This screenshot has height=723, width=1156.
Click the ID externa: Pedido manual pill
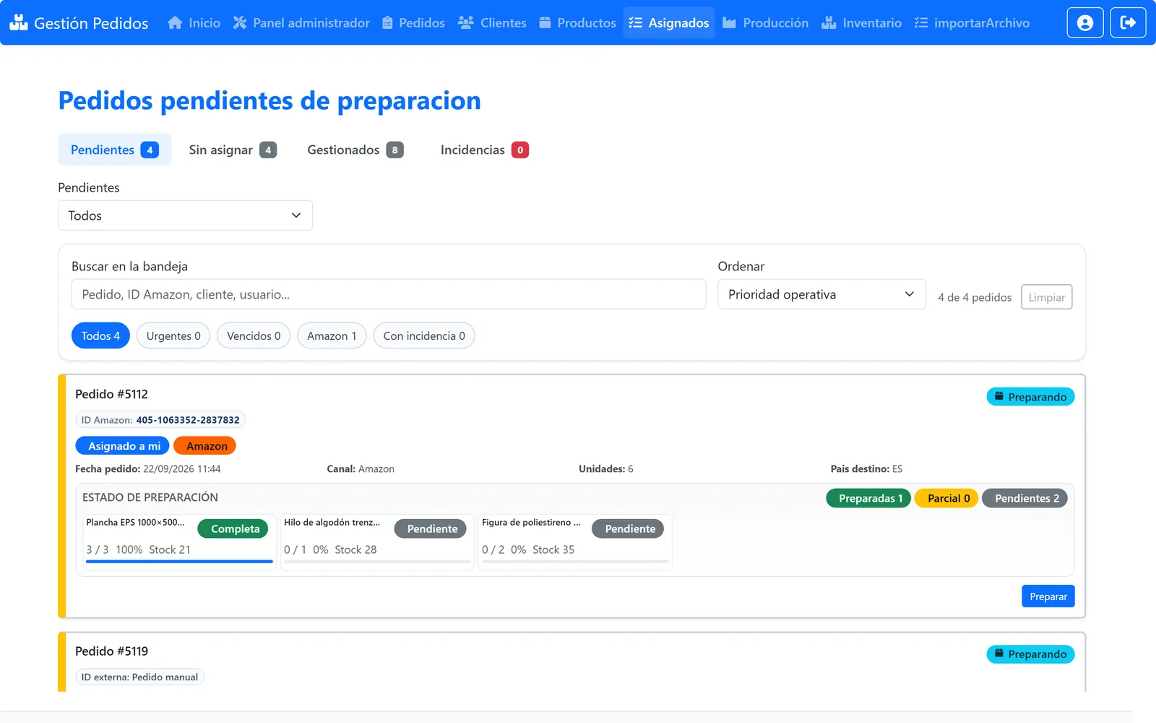(139, 677)
